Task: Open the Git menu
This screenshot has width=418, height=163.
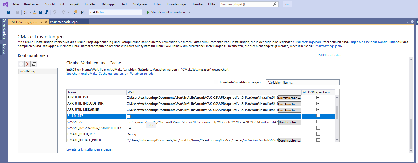Action: tap(62, 4)
